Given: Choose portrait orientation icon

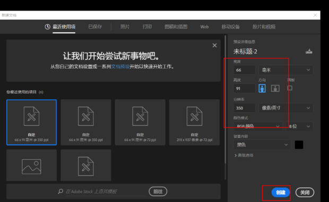Looking at the screenshot, I should pyautogui.click(x=262, y=88).
